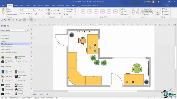
Task: Open the File tab
Action: 3,5
